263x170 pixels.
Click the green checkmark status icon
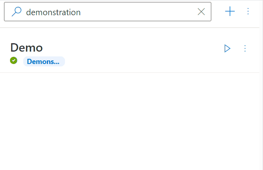click(14, 60)
